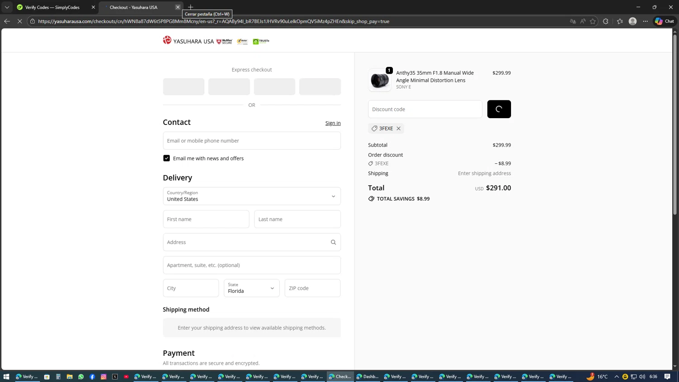The height and width of the screenshot is (382, 679).
Task: Open browser extensions puzzle icon
Action: pyautogui.click(x=606, y=21)
